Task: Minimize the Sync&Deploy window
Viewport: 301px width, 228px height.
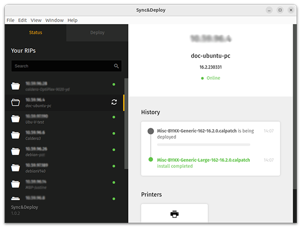Action: 269,10
